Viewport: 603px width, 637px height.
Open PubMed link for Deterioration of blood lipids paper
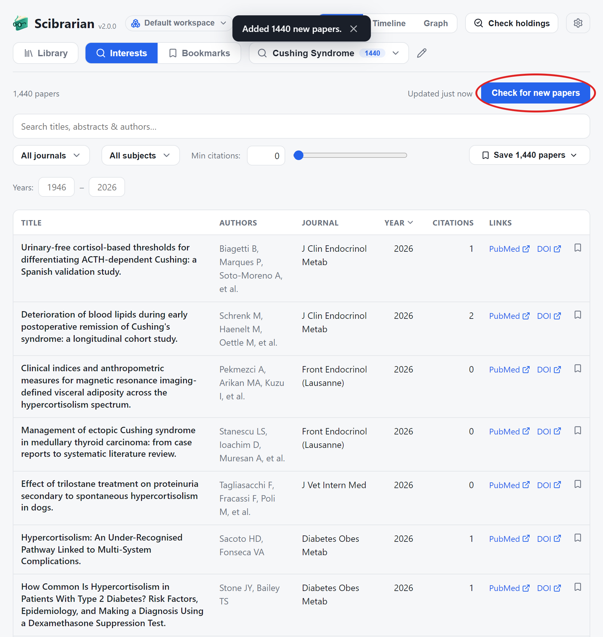[x=509, y=316]
